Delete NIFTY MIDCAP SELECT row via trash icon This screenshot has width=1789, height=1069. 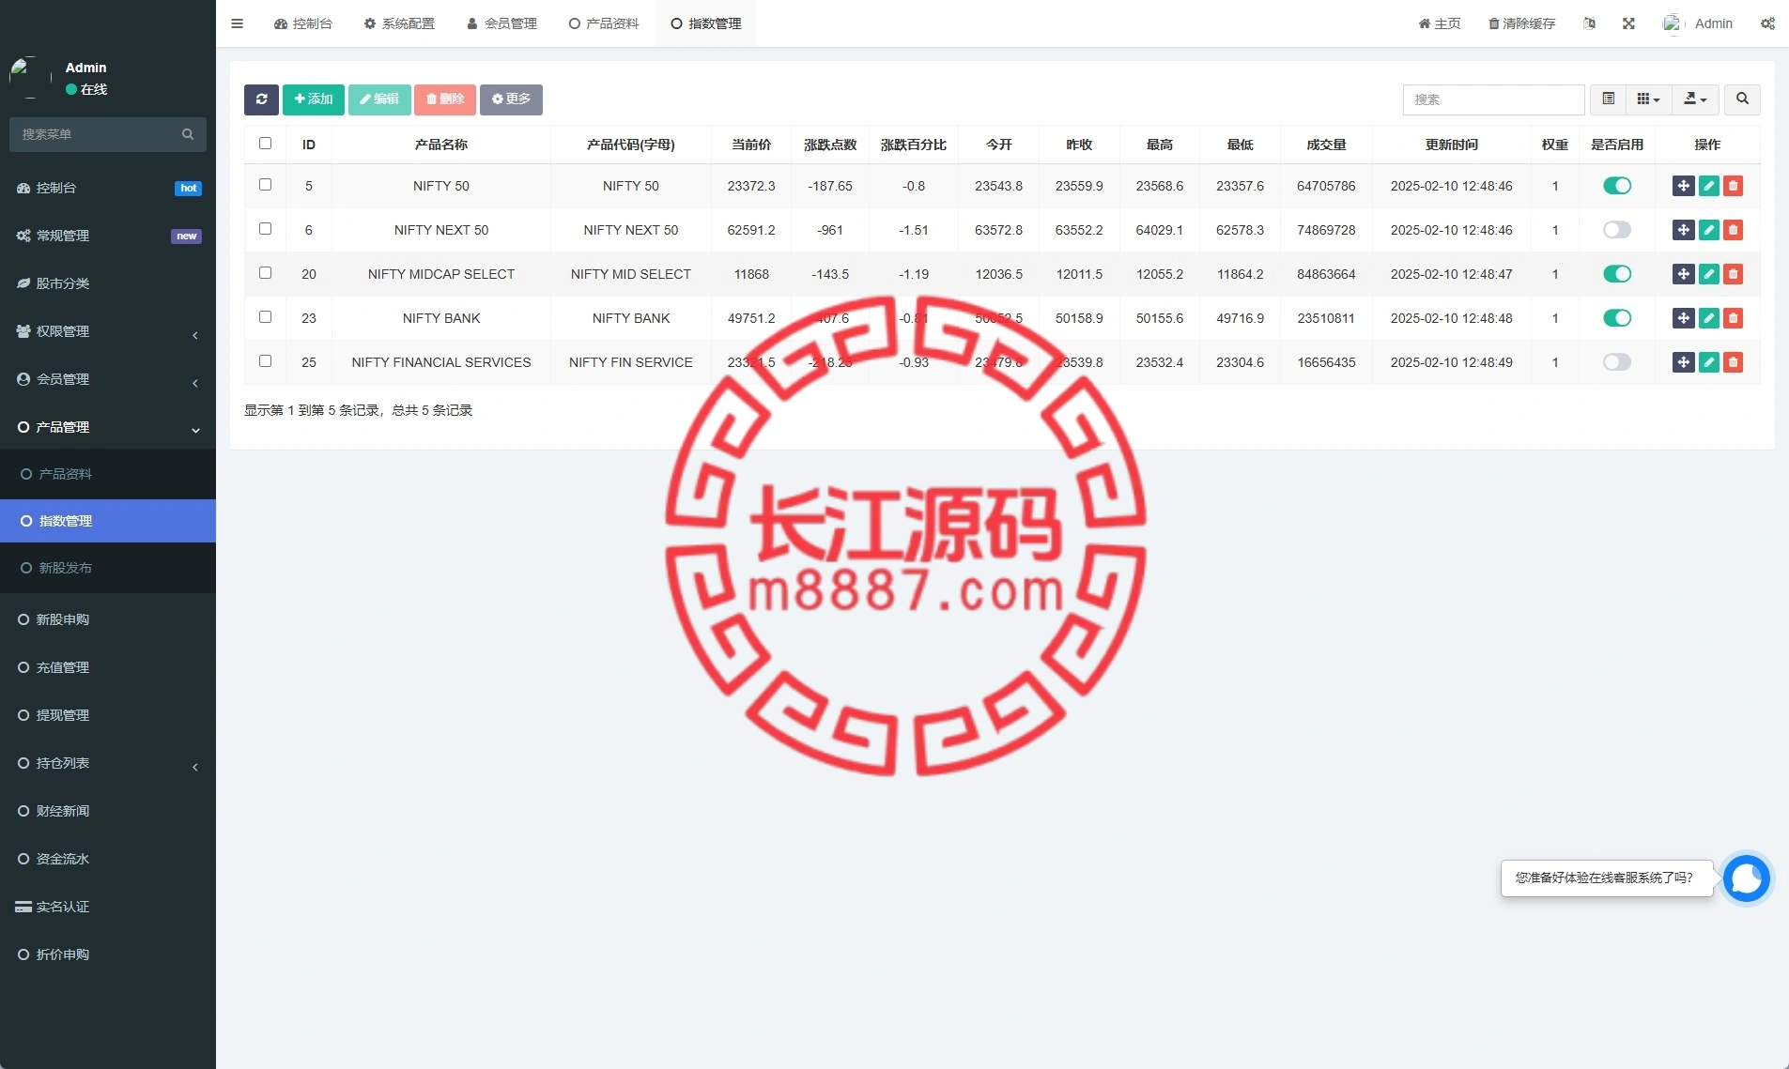coord(1734,274)
